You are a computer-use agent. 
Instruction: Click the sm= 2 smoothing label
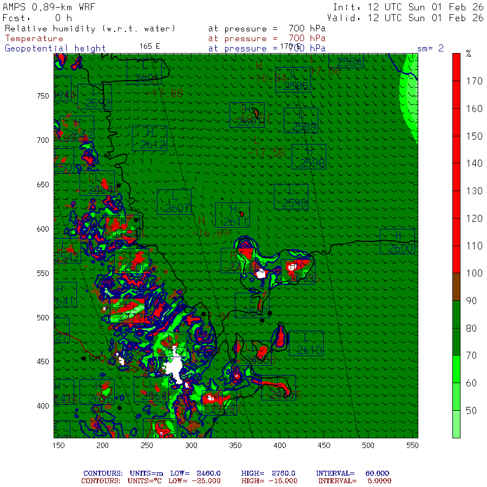(430, 48)
